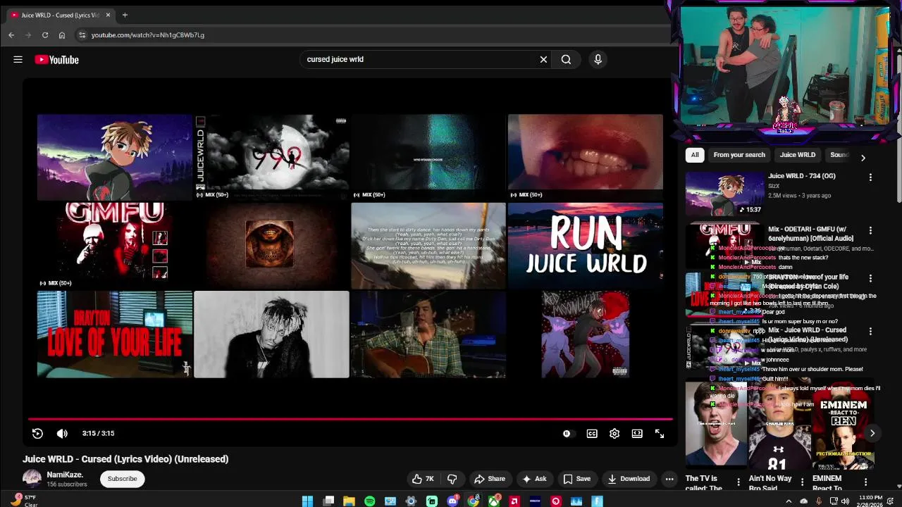
Task: Select the Juice WRLD filter chip
Action: point(798,155)
